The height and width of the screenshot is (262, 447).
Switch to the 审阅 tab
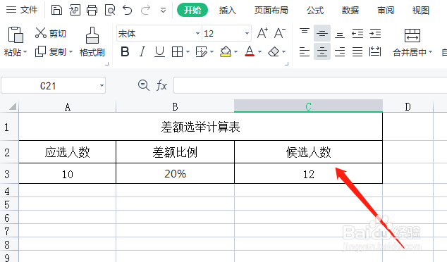[x=386, y=11]
